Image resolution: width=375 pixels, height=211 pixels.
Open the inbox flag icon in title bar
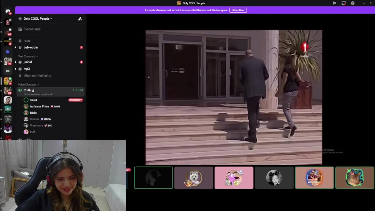click(x=334, y=3)
